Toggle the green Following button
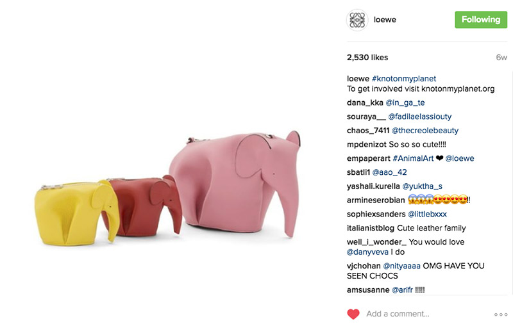This screenshot has height=326, width=513. [480, 20]
